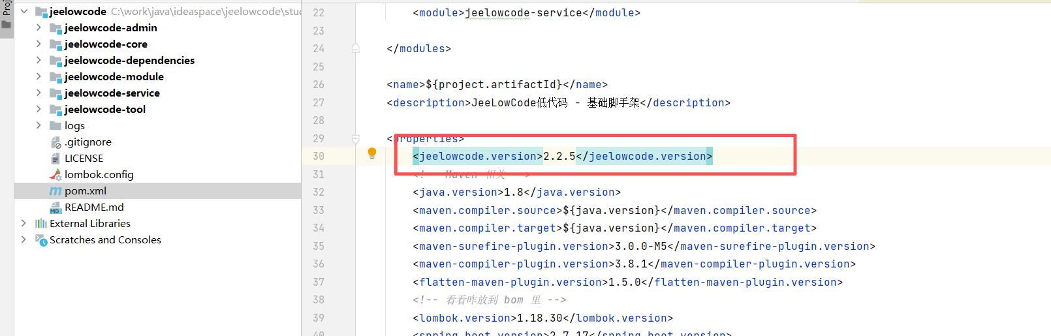
Task: Select jeelowcode-service in project tree
Action: point(112,93)
